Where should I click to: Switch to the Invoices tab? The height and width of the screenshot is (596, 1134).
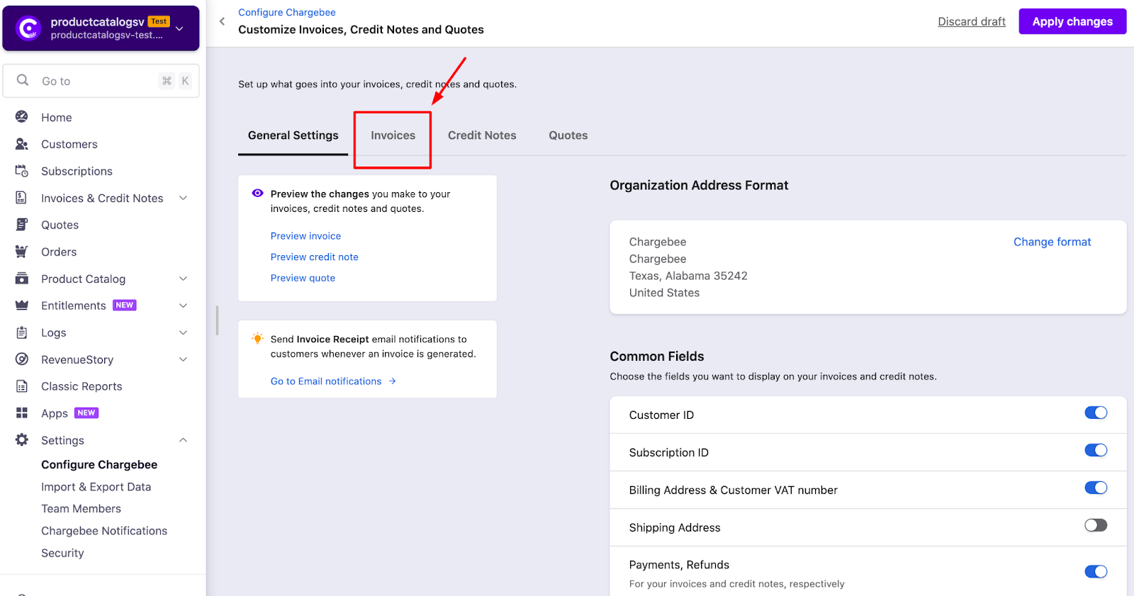pos(393,135)
